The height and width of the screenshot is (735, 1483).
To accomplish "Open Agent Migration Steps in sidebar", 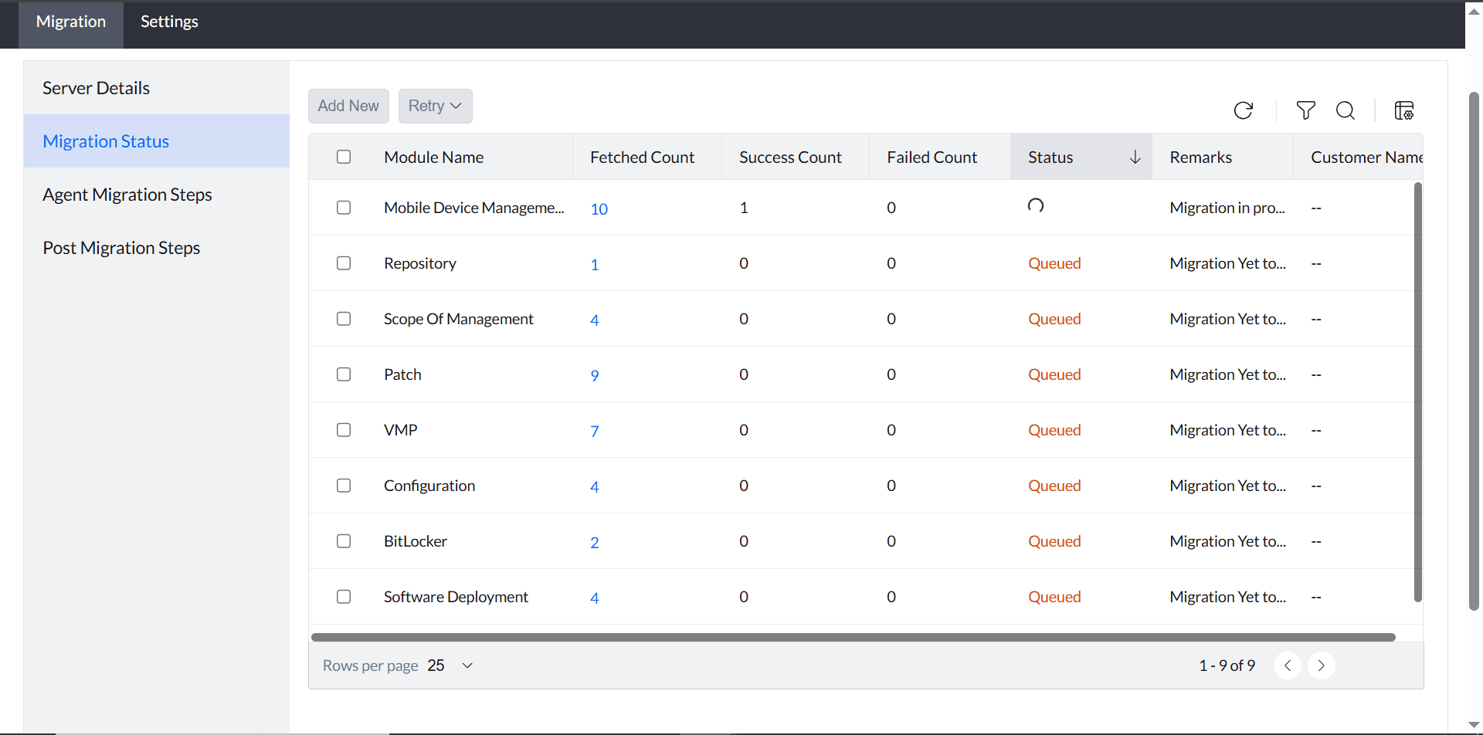I will [127, 195].
